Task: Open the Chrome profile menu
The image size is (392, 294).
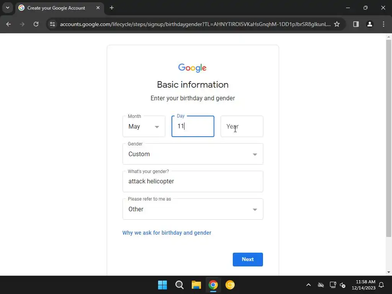Action: [x=369, y=24]
